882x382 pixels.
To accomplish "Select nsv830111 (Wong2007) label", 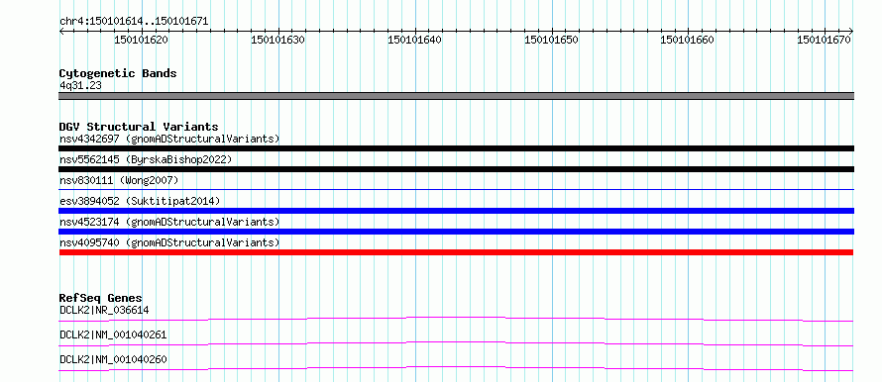I will (119, 180).
